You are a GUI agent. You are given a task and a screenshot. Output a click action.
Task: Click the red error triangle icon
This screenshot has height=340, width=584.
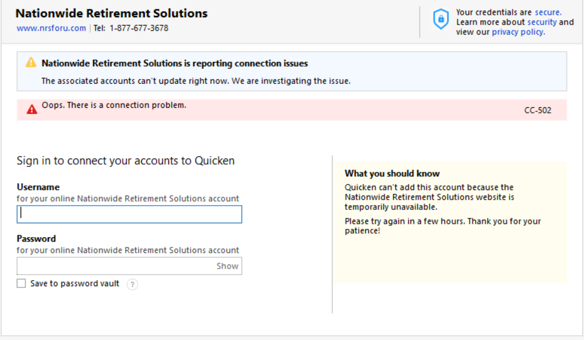pos(32,110)
